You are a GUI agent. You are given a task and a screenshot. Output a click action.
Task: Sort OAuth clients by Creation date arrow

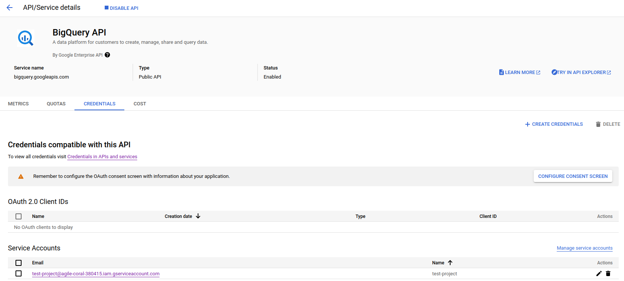[x=198, y=216]
